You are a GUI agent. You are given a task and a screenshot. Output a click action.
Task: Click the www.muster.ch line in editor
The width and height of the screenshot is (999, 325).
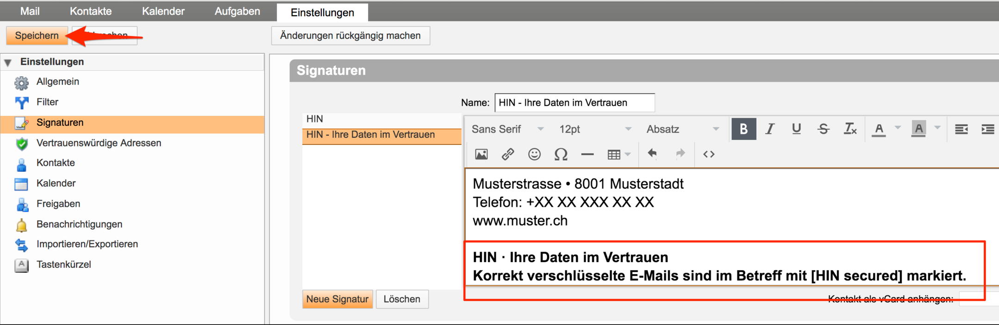click(520, 221)
